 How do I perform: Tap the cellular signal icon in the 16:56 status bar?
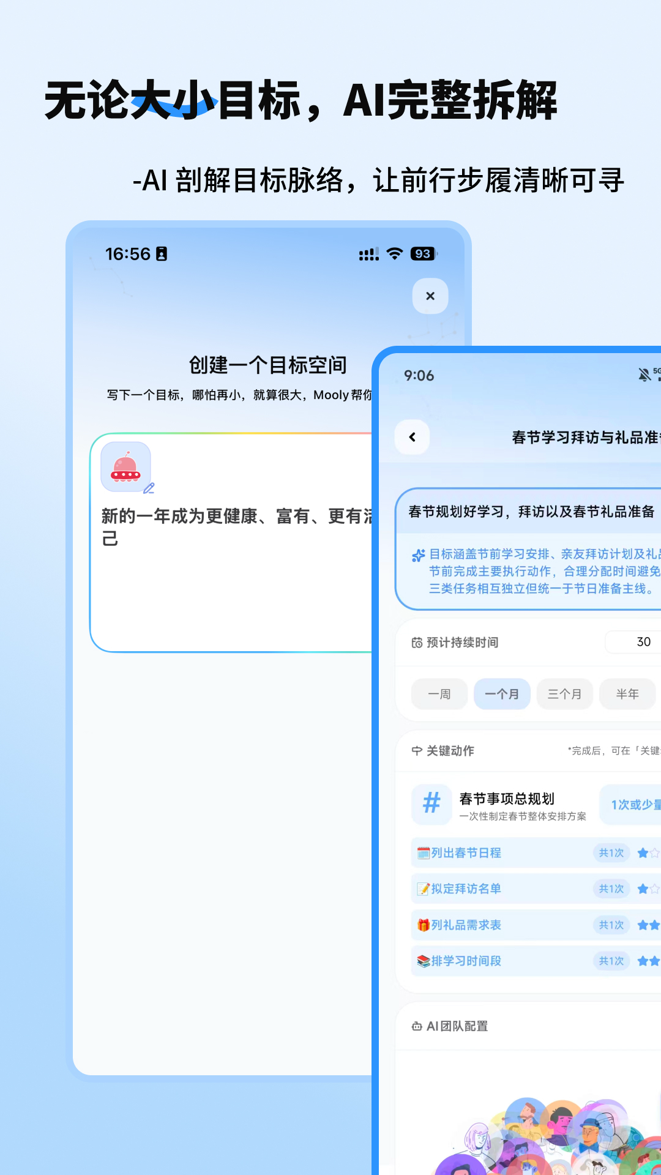pos(369,254)
